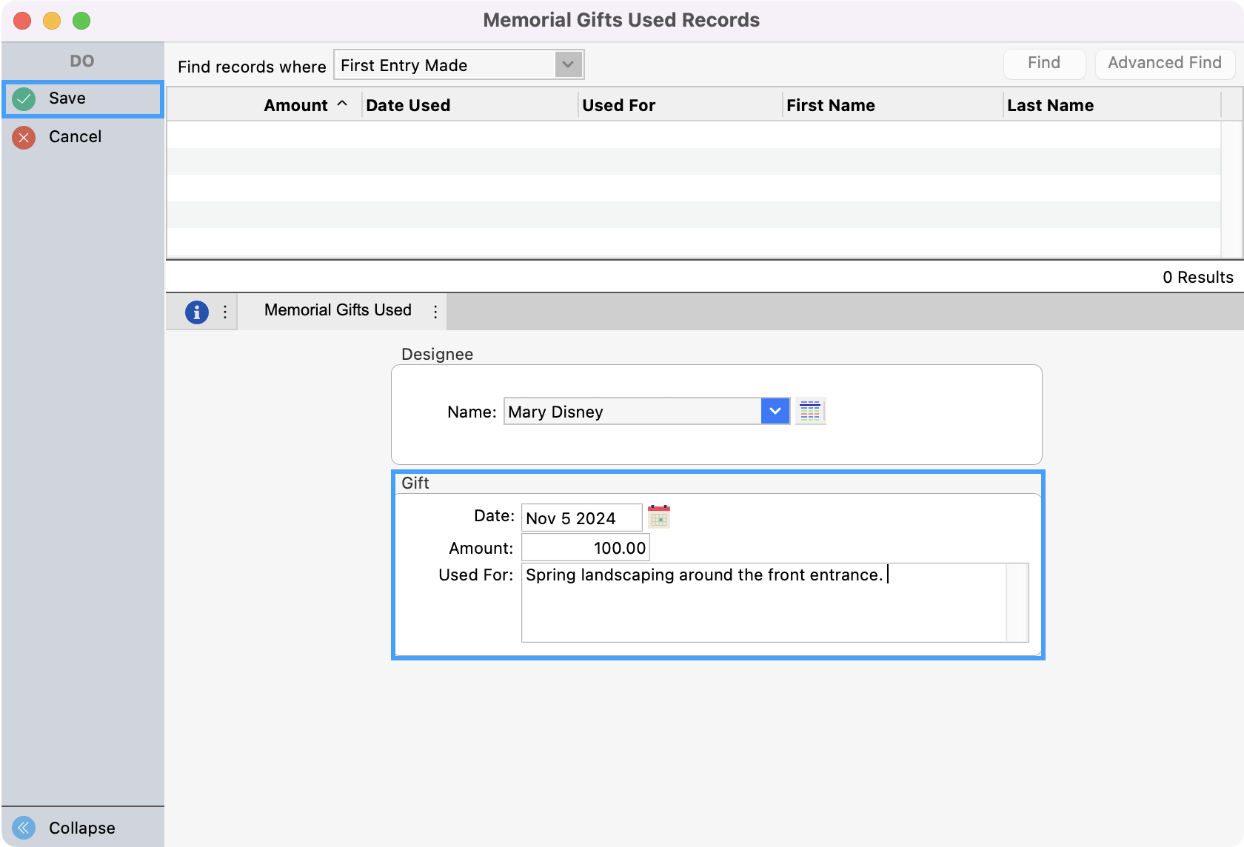The image size is (1244, 847).
Task: Open options menu beside info icon
Action: pos(225,312)
